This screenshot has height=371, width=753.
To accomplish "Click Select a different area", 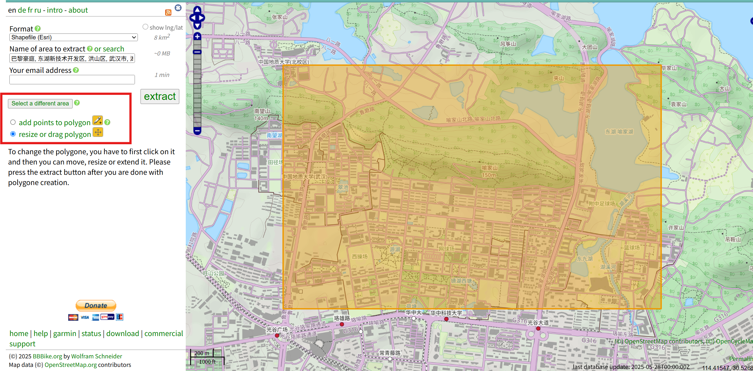I will (x=40, y=103).
